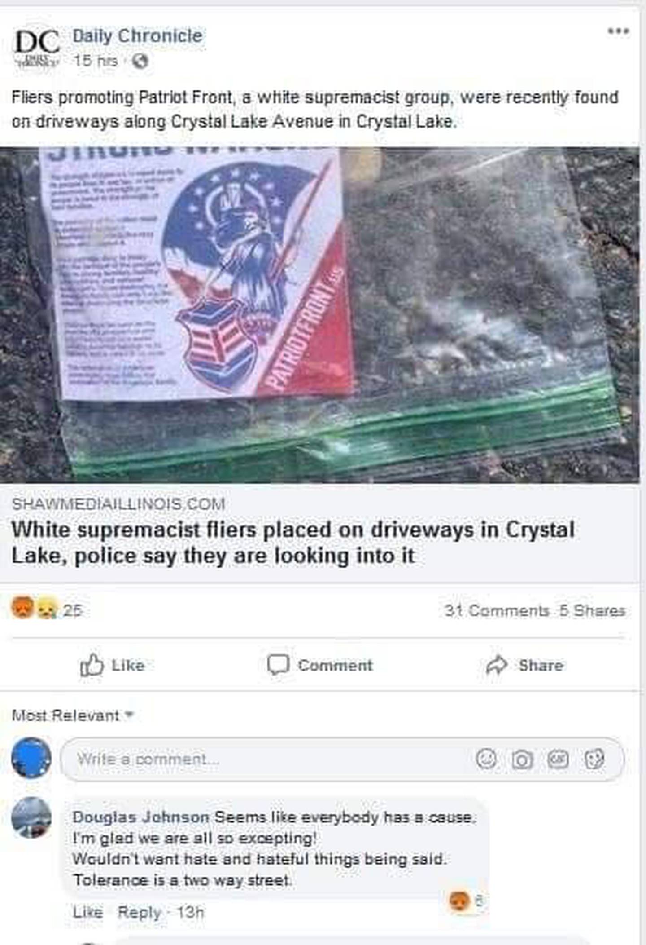Click the angry reaction icon on post
The width and height of the screenshot is (646, 945).
tap(22, 608)
